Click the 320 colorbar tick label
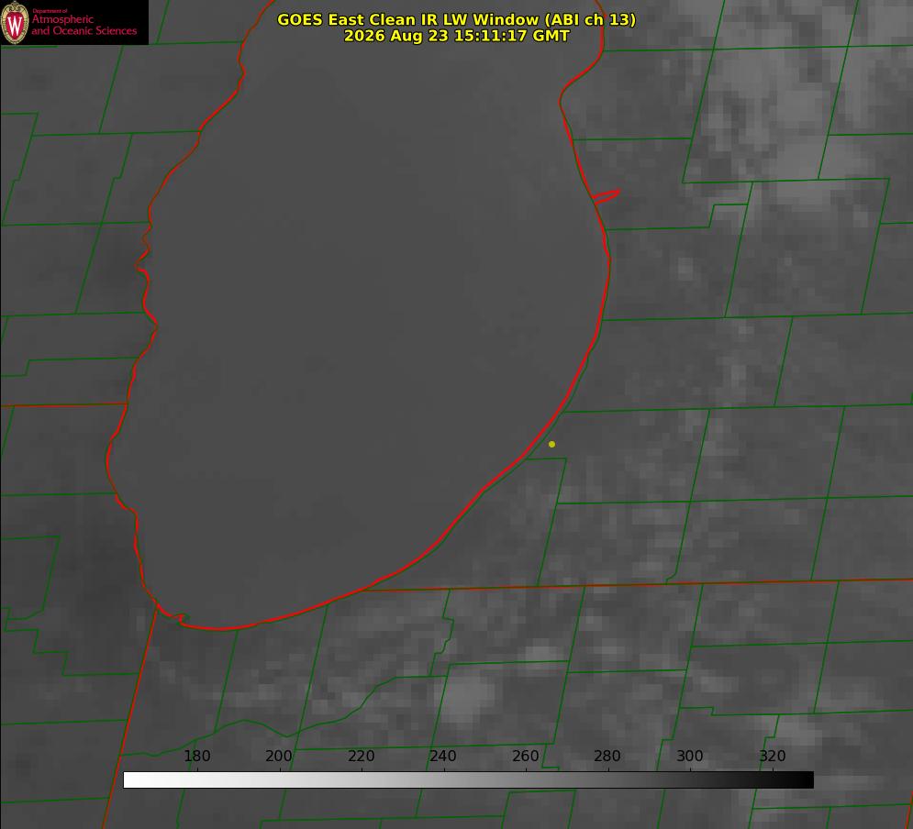This screenshot has width=913, height=829. (773, 756)
